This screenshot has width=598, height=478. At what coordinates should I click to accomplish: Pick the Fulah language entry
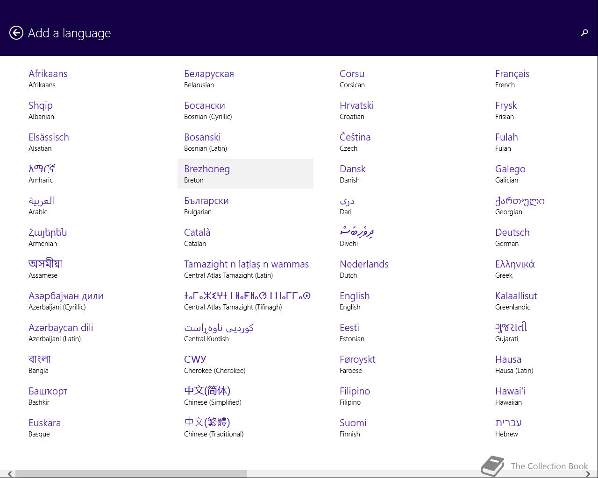[543, 142]
